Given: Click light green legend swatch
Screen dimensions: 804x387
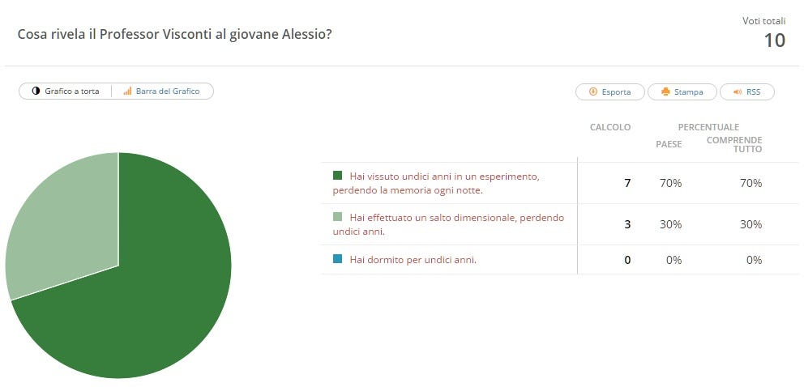Looking at the screenshot, I should point(337,217).
